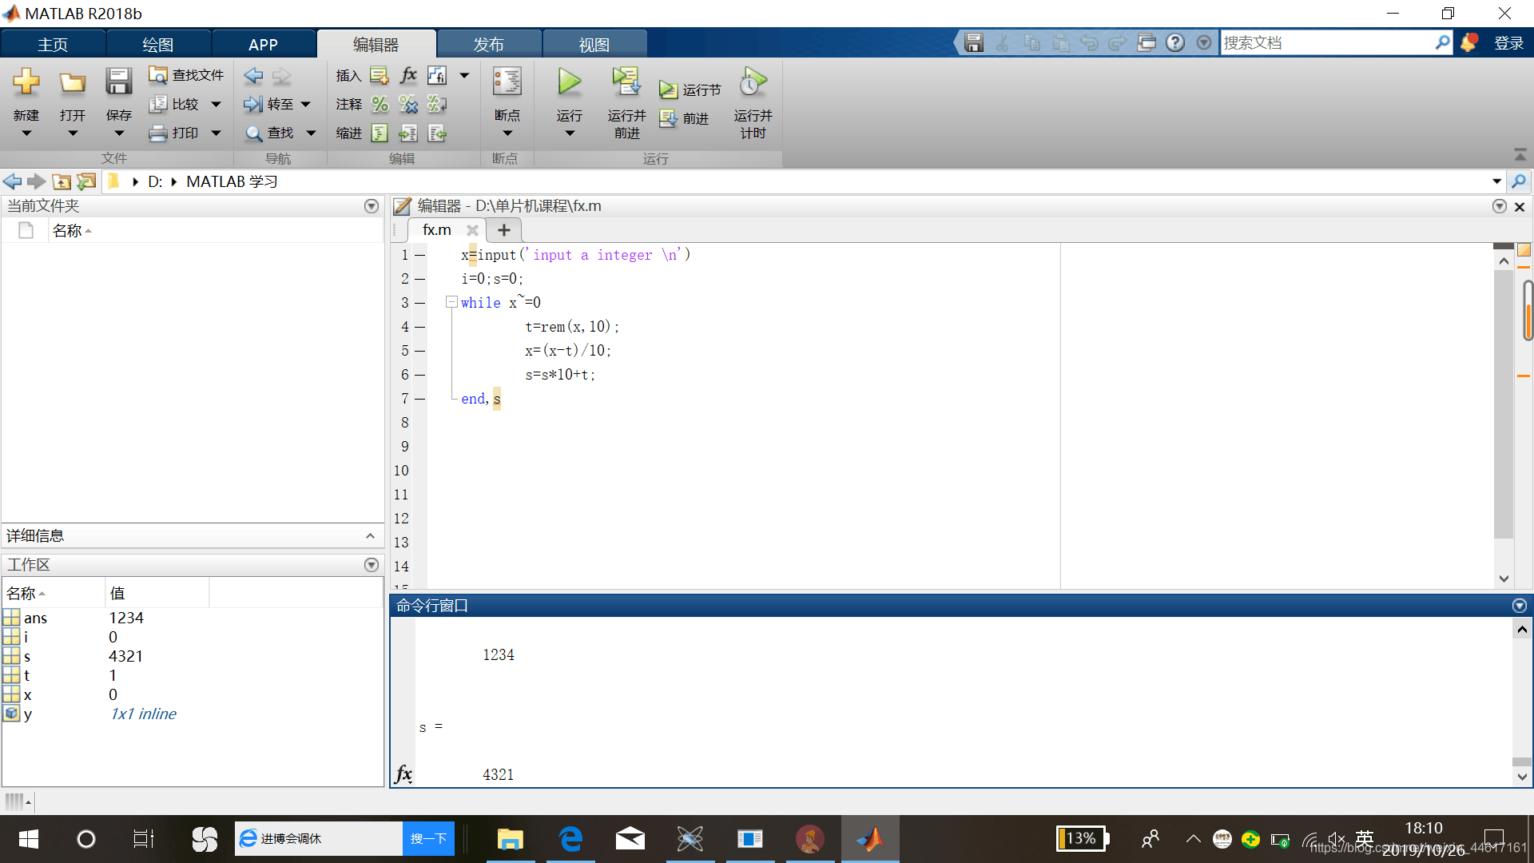
Task: Toggle breakpoint dash on line 6
Action: pyautogui.click(x=419, y=375)
